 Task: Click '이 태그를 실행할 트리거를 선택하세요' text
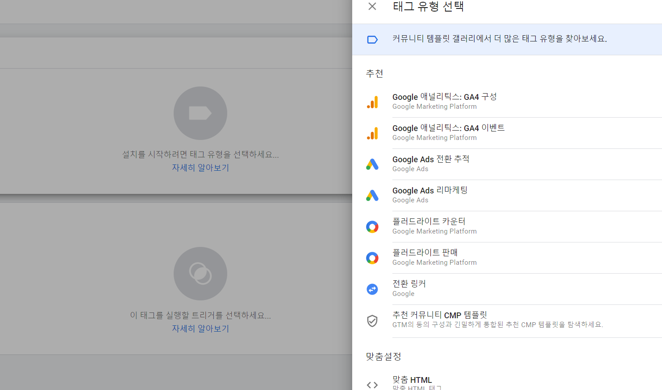point(200,315)
